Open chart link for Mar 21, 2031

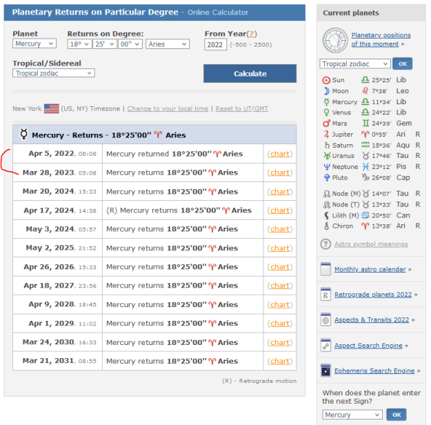pos(280,361)
